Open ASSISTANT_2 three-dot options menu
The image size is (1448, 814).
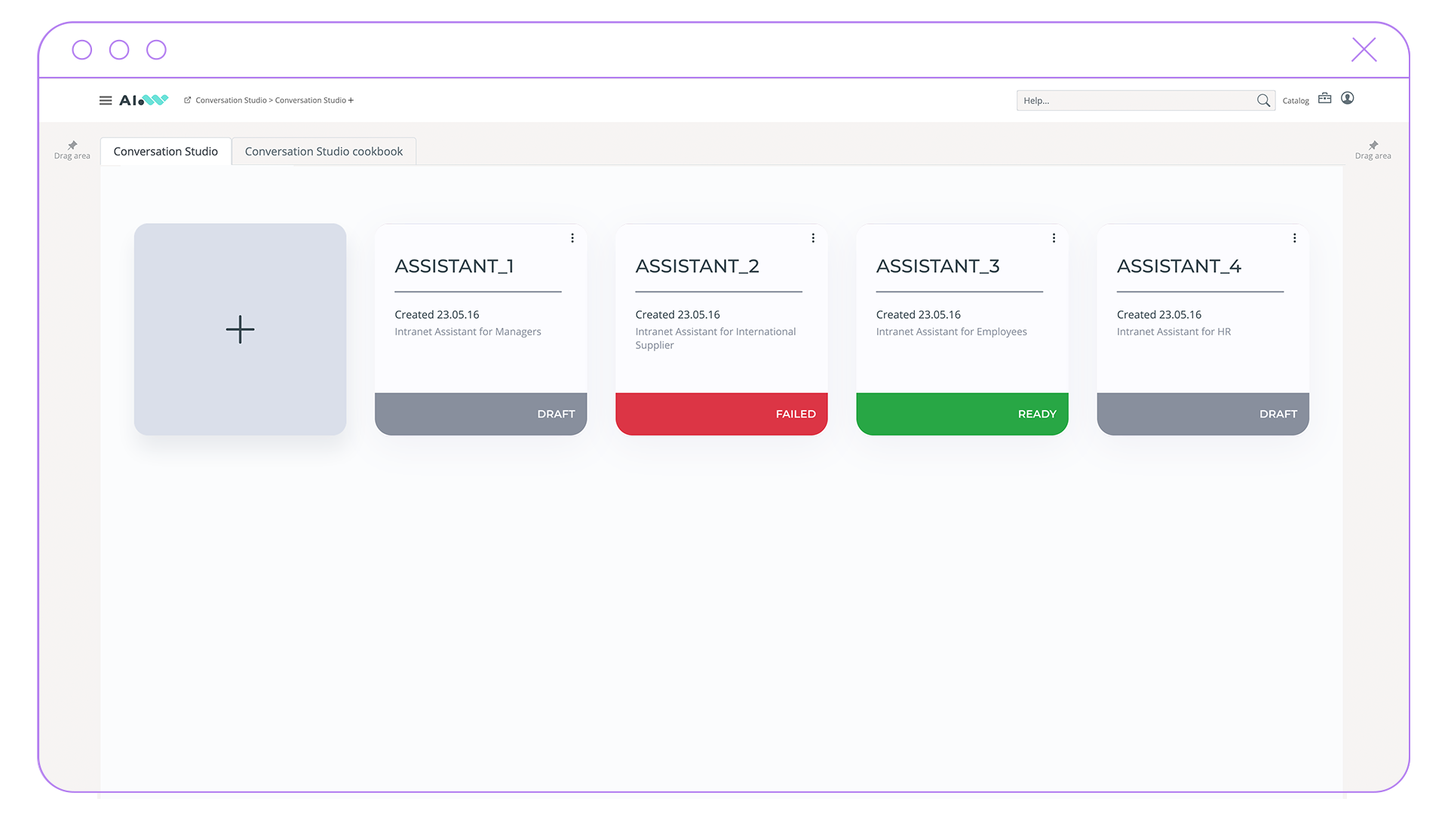pyautogui.click(x=813, y=238)
